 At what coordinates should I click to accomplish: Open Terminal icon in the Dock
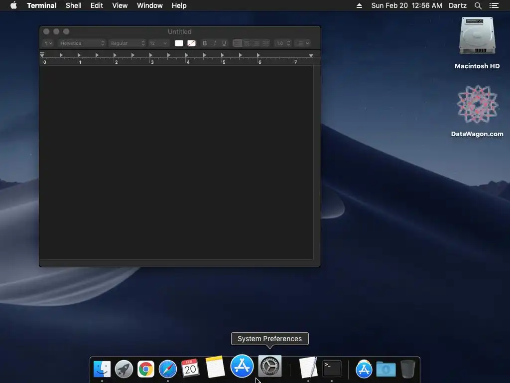click(332, 369)
